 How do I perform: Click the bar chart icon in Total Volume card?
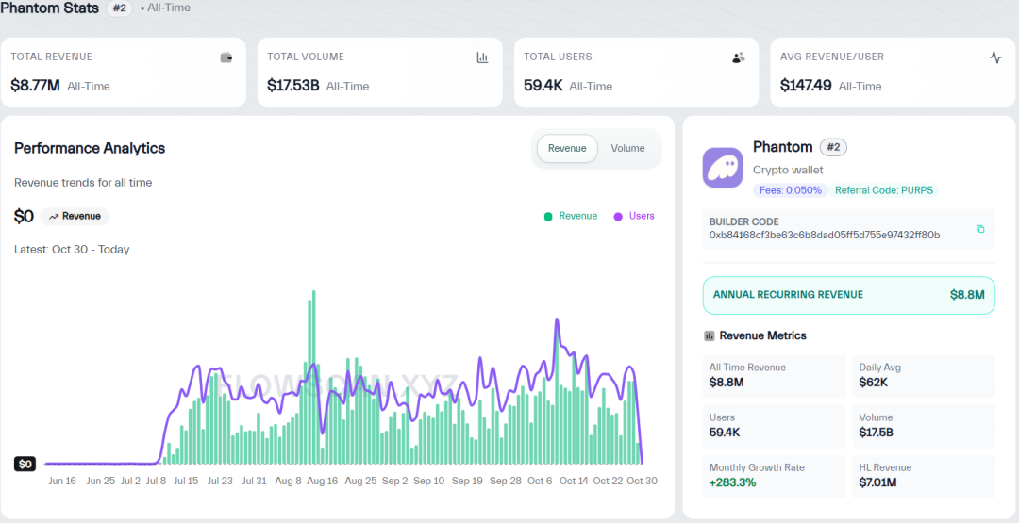coord(482,57)
